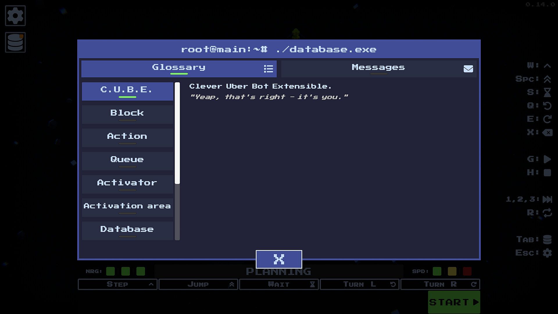Click the database stack icon top-left

(15, 42)
